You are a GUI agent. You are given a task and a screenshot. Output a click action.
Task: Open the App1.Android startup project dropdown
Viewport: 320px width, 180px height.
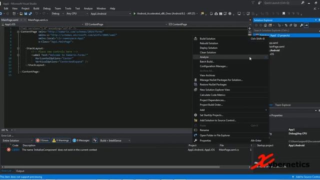[110, 13]
